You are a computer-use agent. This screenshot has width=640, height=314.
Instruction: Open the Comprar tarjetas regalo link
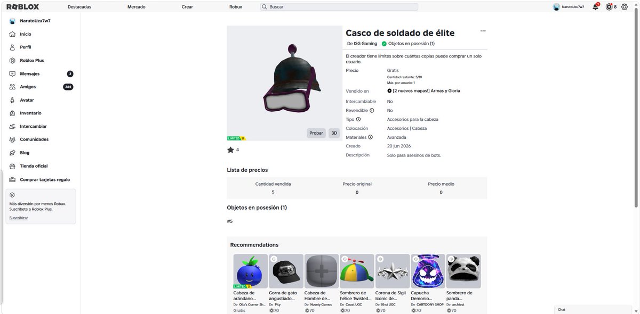[x=45, y=180]
